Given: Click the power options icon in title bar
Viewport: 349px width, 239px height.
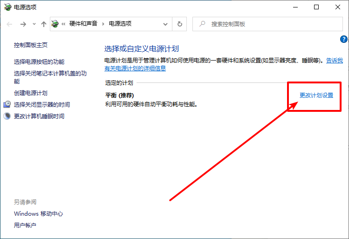Looking at the screenshot, I should click(x=6, y=7).
